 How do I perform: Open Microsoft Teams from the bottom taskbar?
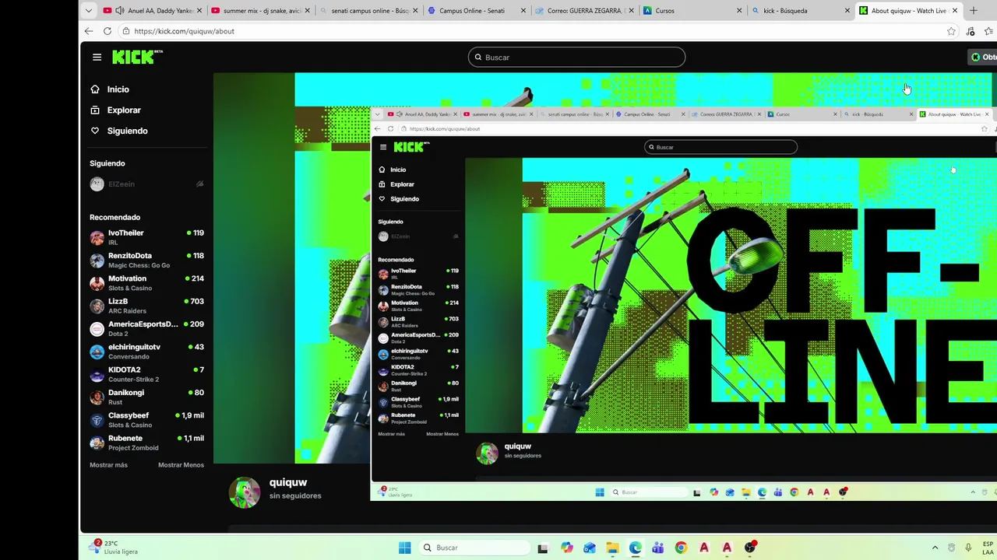[x=658, y=548]
